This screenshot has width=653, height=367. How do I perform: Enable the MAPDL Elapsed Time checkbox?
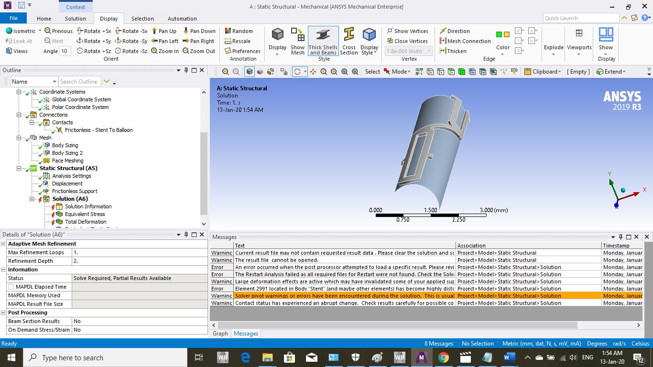tap(11, 287)
